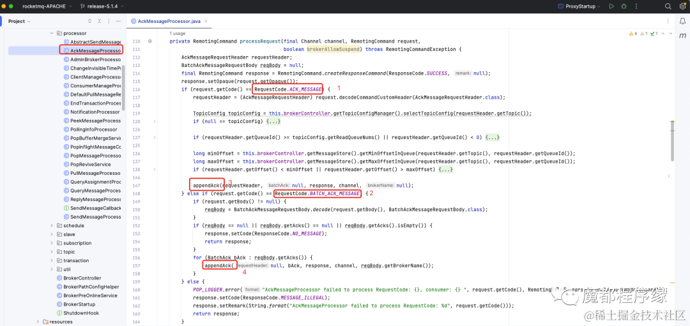Start debugging with the bug icon

click(624, 6)
